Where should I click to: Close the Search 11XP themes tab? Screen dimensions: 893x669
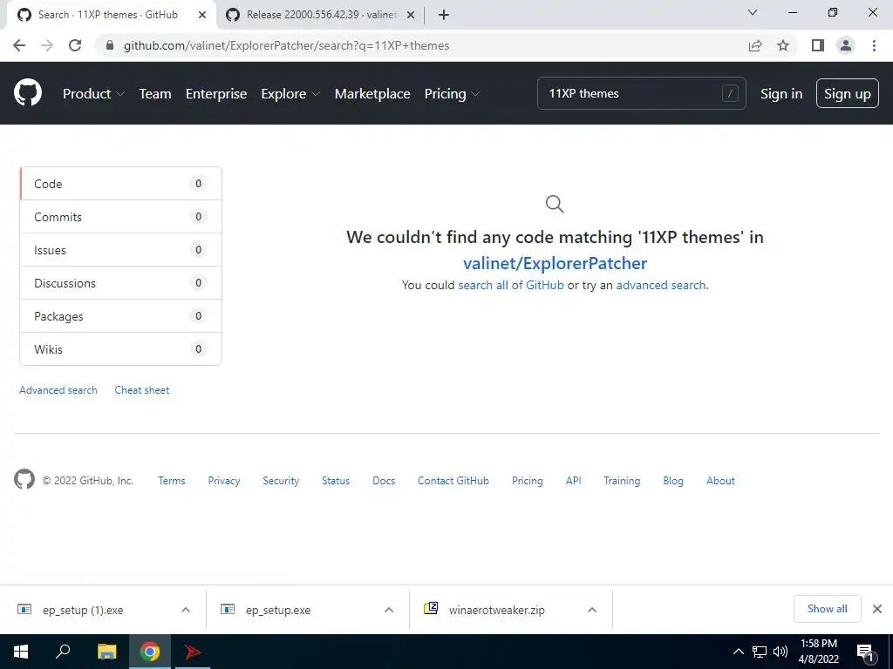coord(202,15)
